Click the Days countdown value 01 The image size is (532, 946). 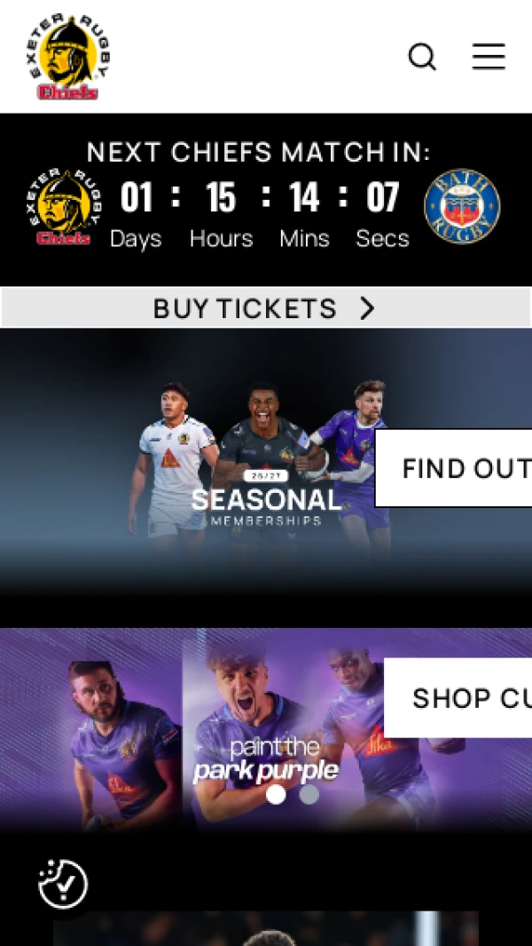click(137, 197)
